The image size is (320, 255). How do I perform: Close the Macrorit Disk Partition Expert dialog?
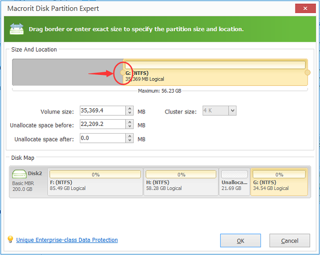[305, 8]
